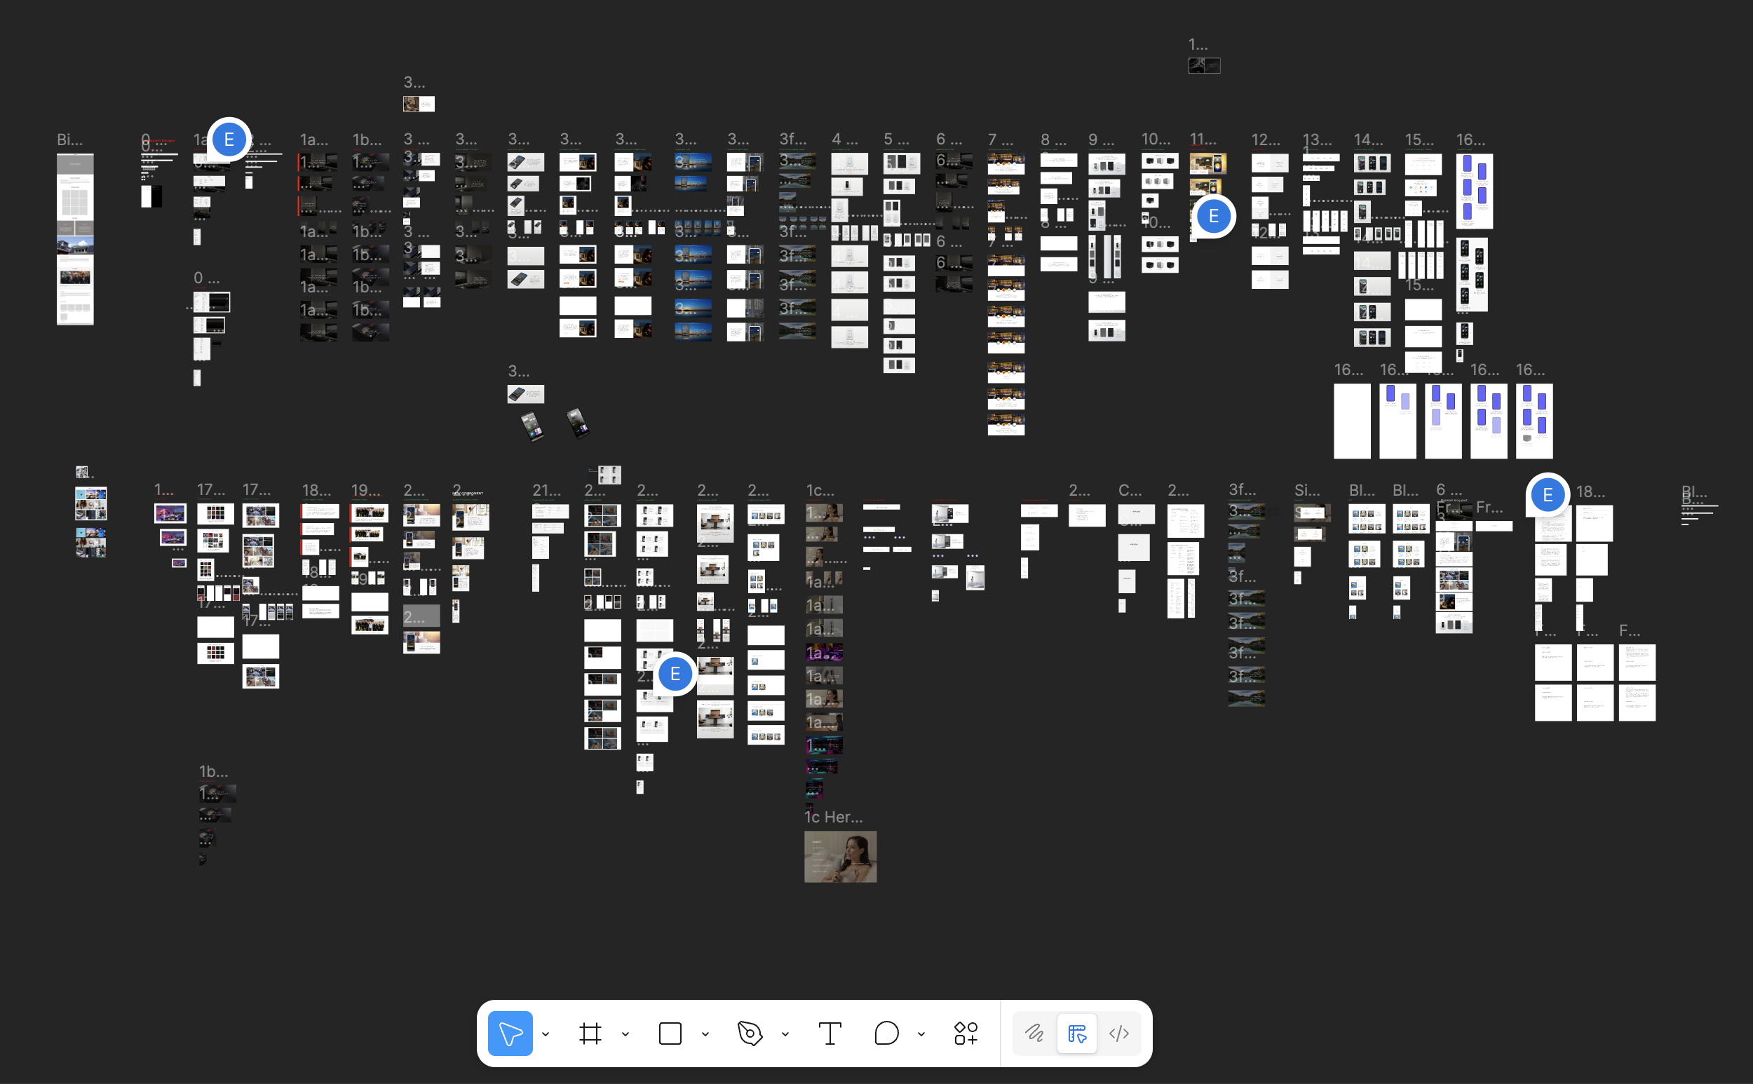Select the Draw marker tool
This screenshot has width=1753, height=1084.
[1033, 1033]
